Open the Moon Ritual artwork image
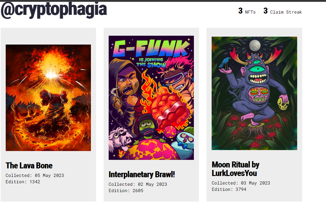This screenshot has width=326, height=212. (254, 93)
